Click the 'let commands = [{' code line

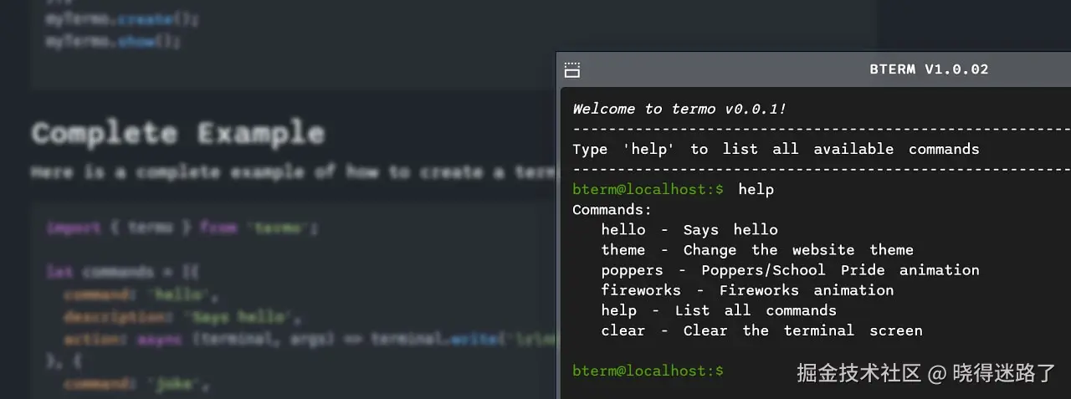123,272
